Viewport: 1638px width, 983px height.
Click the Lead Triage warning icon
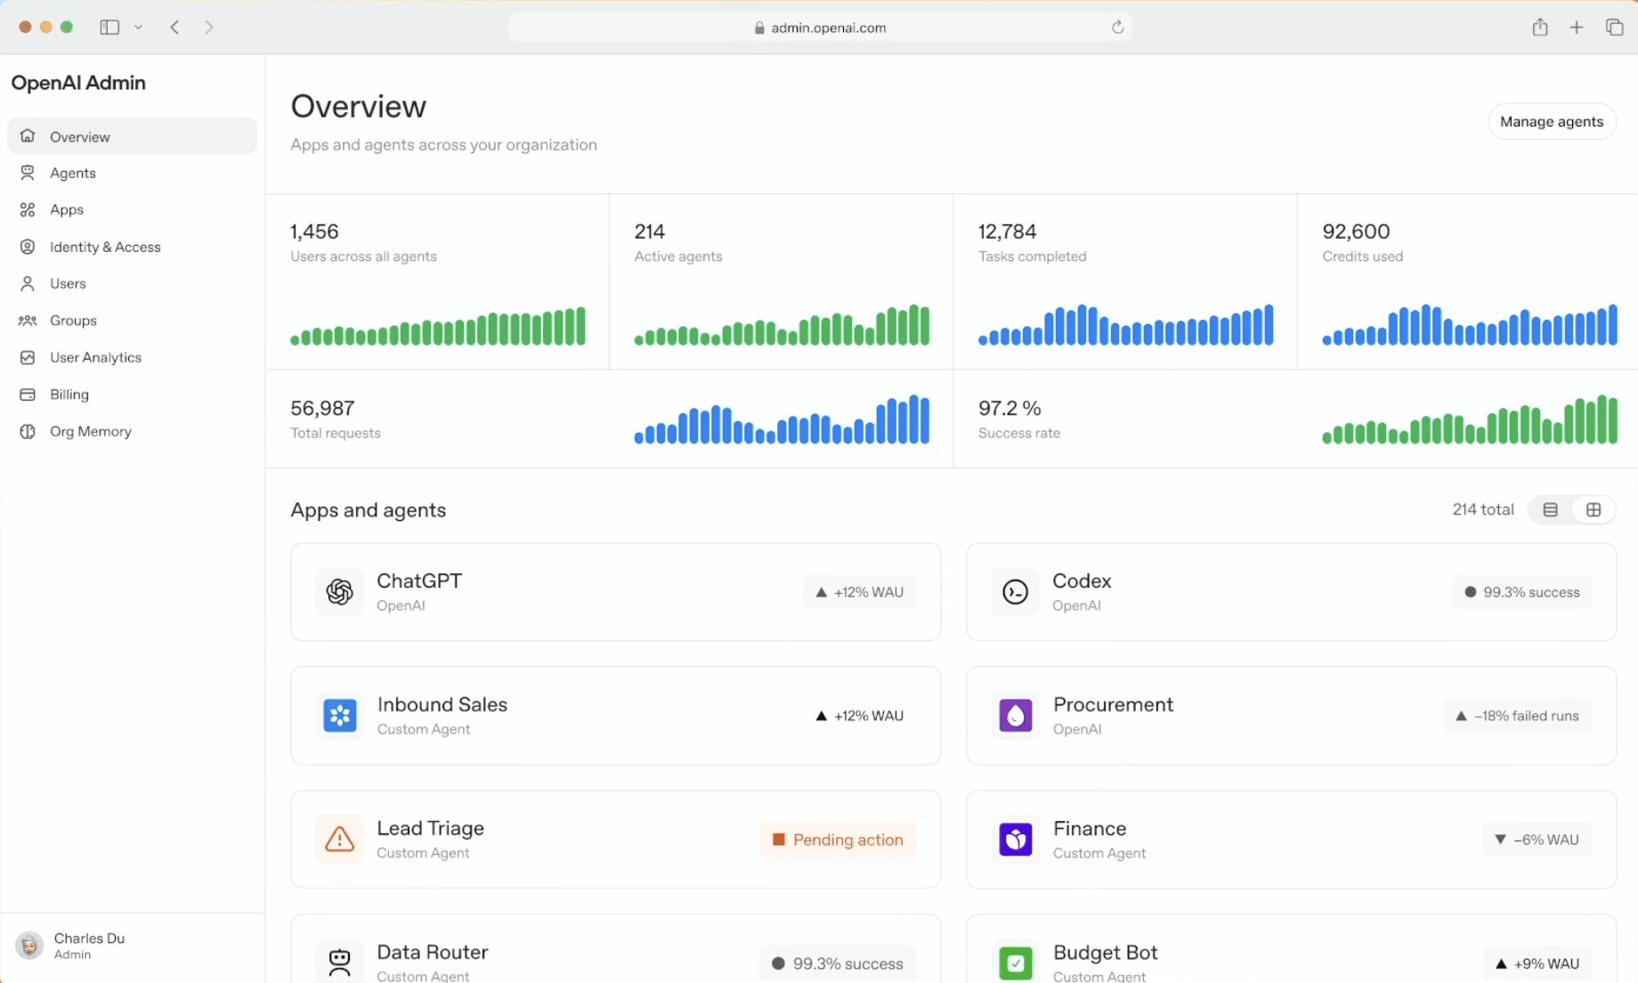(x=339, y=839)
